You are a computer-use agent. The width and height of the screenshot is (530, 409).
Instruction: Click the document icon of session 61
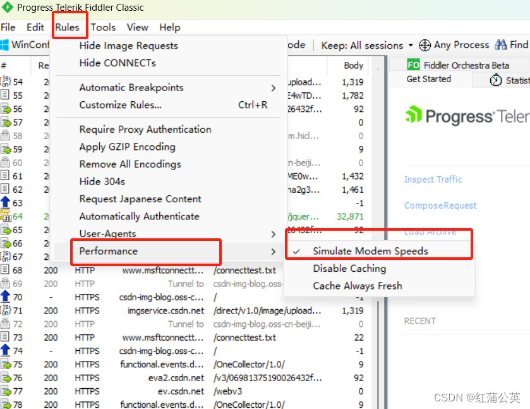click(5, 176)
